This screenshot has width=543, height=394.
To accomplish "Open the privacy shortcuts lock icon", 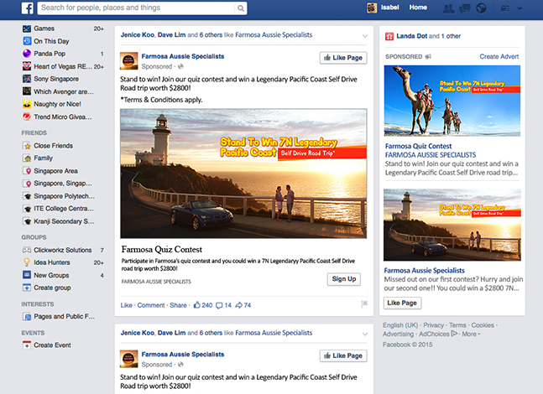I will [x=505, y=8].
